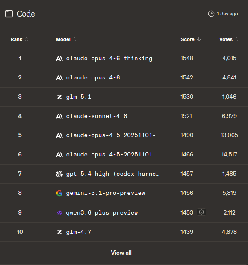Select the glm-5.1 model name
This screenshot has width=248, height=265.
tap(79, 97)
